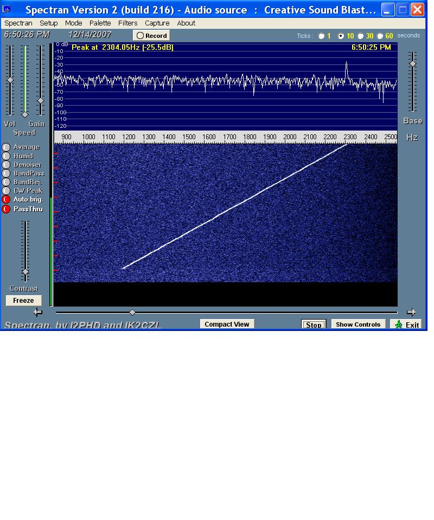Screen dimensions: 434x520
Task: Click the Record button
Action: pyautogui.click(x=151, y=36)
